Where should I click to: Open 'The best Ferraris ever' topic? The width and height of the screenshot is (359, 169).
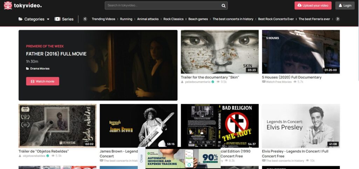pyautogui.click(x=314, y=19)
